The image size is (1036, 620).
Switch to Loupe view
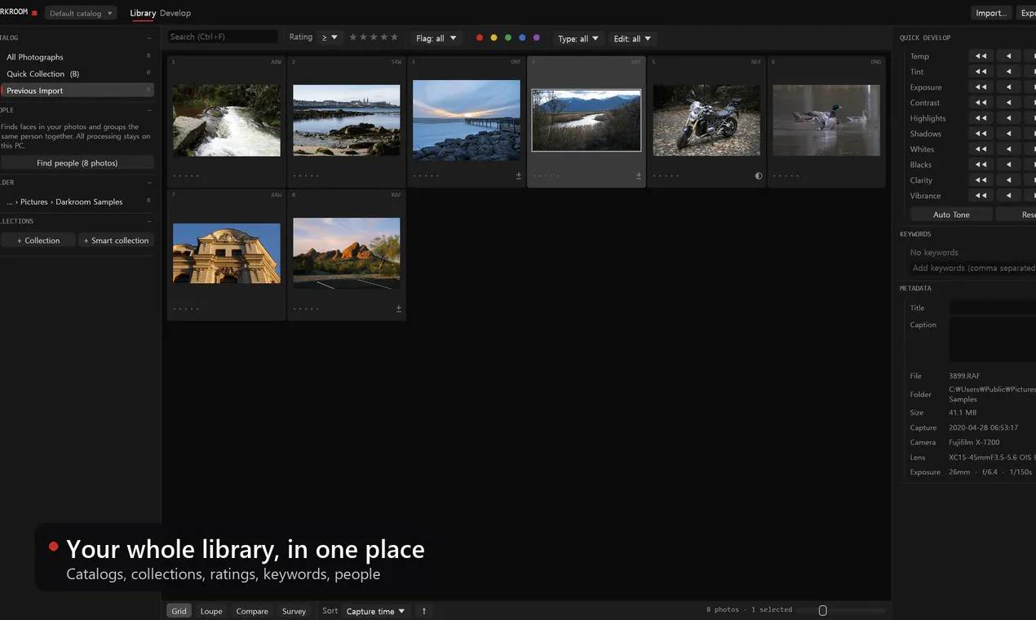tap(211, 611)
